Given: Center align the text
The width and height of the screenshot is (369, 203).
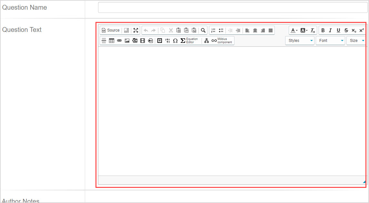Looking at the screenshot, I should 255,30.
